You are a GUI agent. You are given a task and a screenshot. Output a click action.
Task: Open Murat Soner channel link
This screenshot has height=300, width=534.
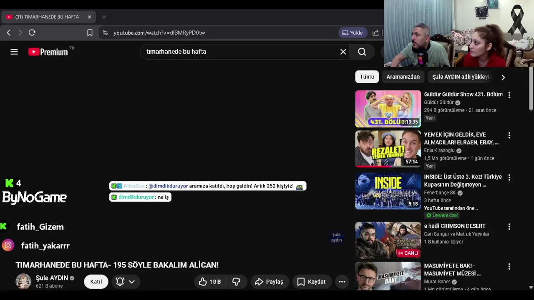437,282
